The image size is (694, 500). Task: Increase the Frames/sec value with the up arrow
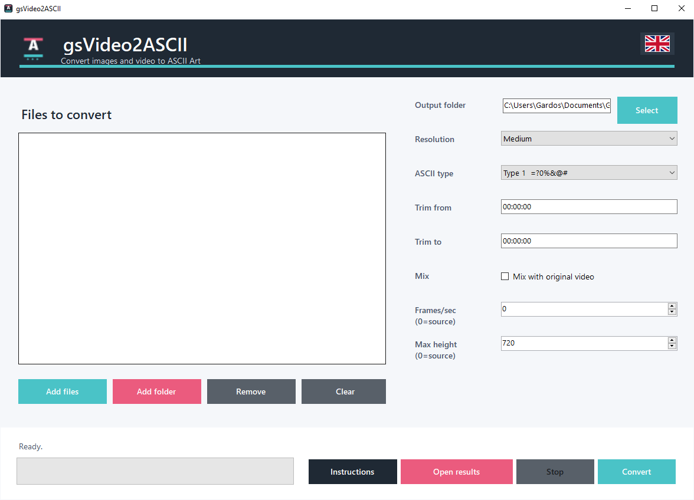click(672, 306)
